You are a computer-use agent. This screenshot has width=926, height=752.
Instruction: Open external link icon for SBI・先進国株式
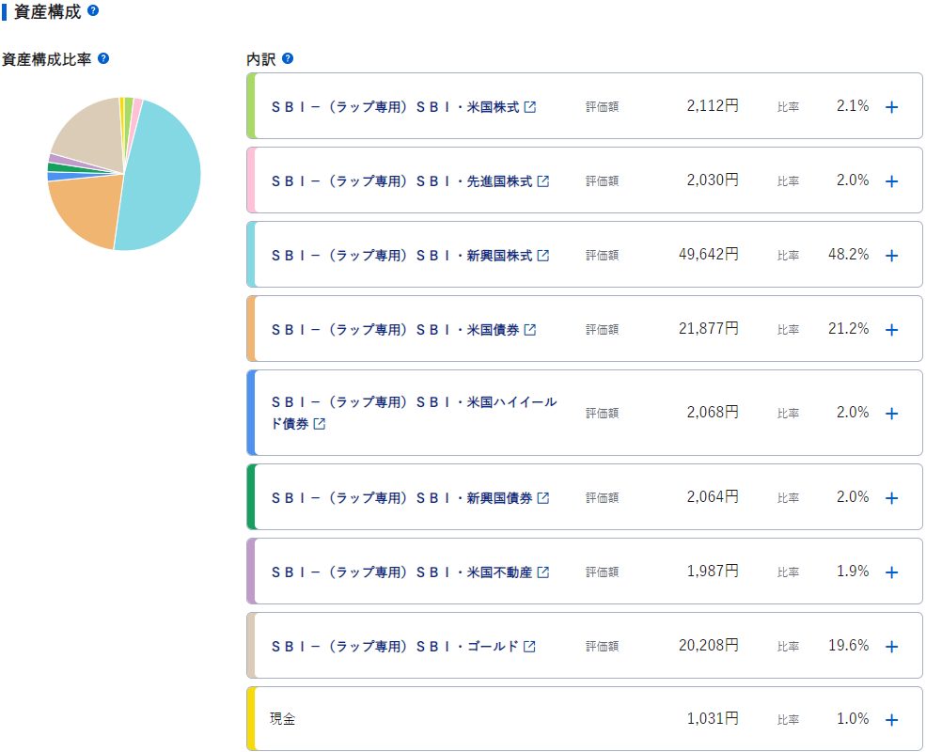point(542,181)
